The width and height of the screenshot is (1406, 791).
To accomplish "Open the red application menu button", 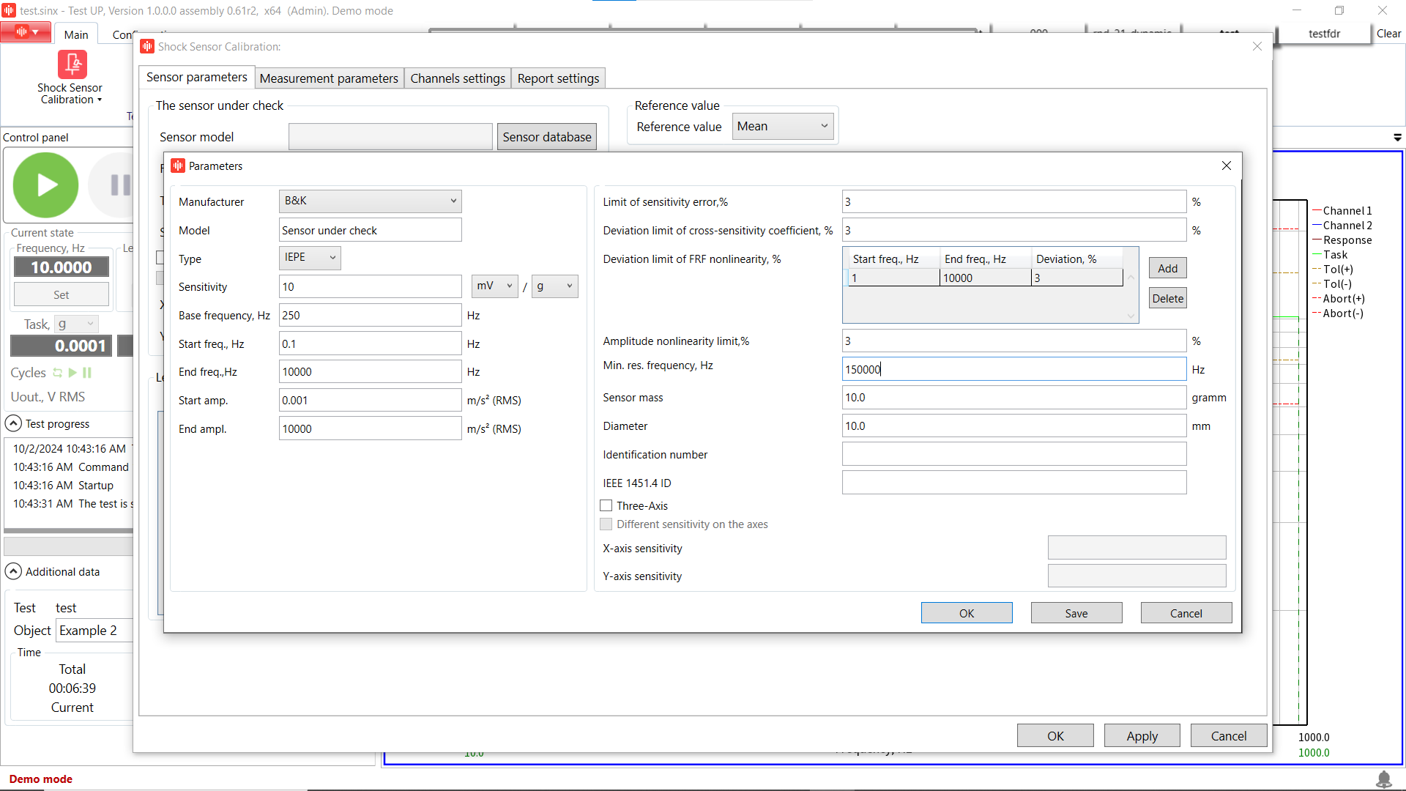I will (26, 32).
